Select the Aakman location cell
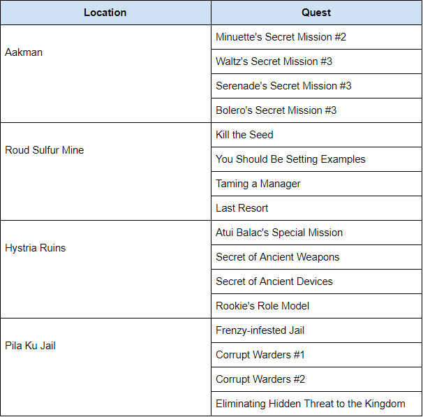This screenshot has height=417, width=423. point(105,73)
